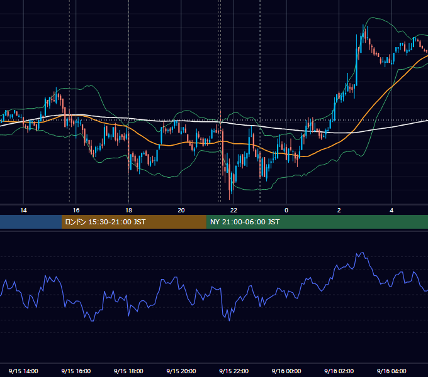
Task: Click the hour label 22 on price chart axis
Action: coord(234,210)
